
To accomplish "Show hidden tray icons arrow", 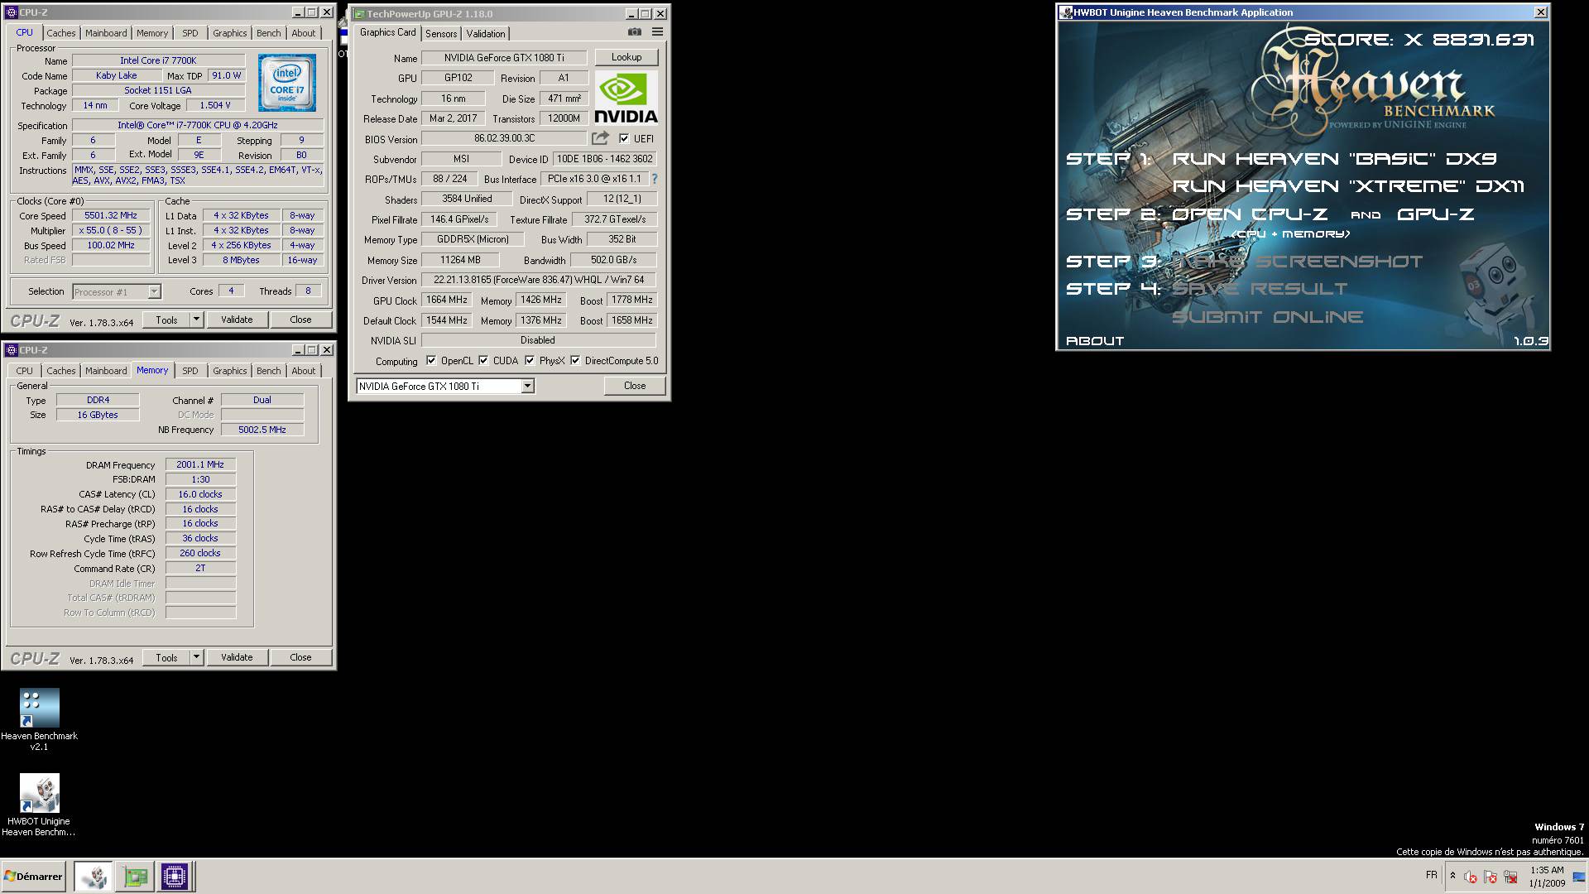I will click(x=1452, y=876).
